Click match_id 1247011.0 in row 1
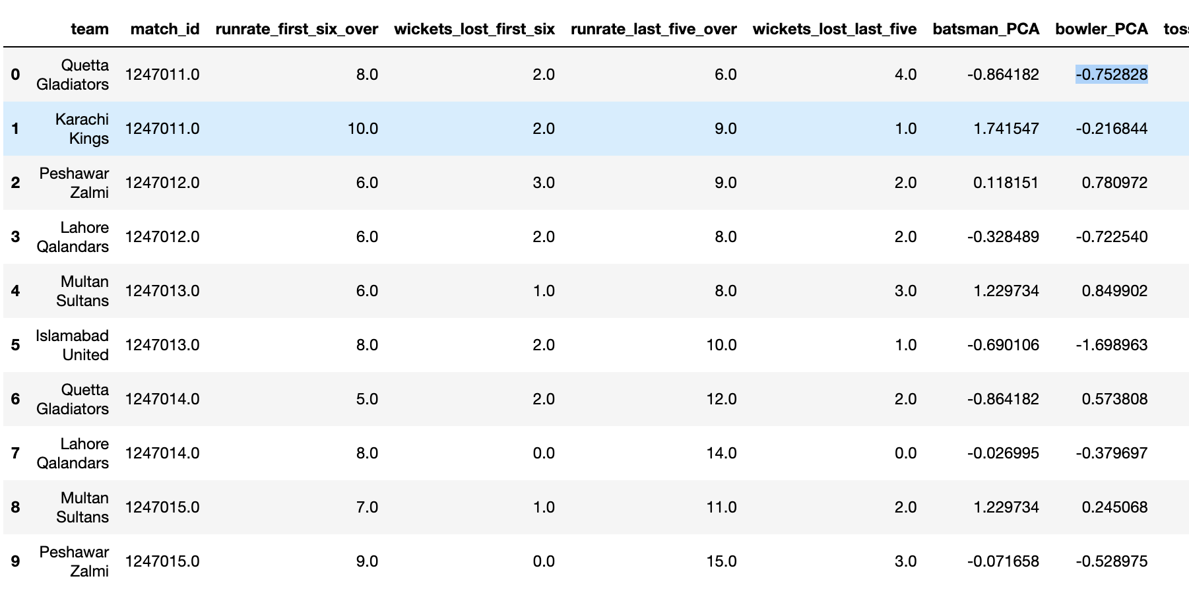1189x595 pixels. tap(162, 129)
